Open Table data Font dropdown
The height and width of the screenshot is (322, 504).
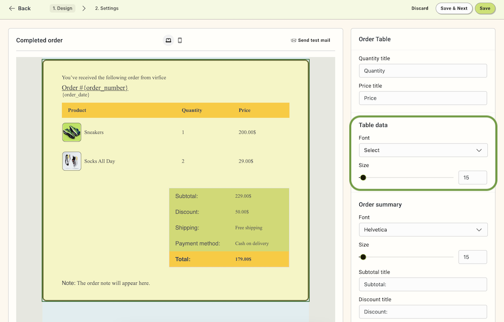click(423, 150)
